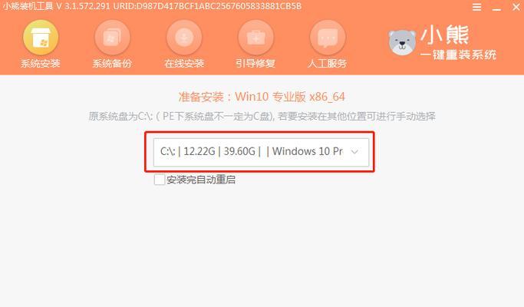Open the 在线安装 online install icon
Viewport: 524px width, 307px height.
point(184,37)
